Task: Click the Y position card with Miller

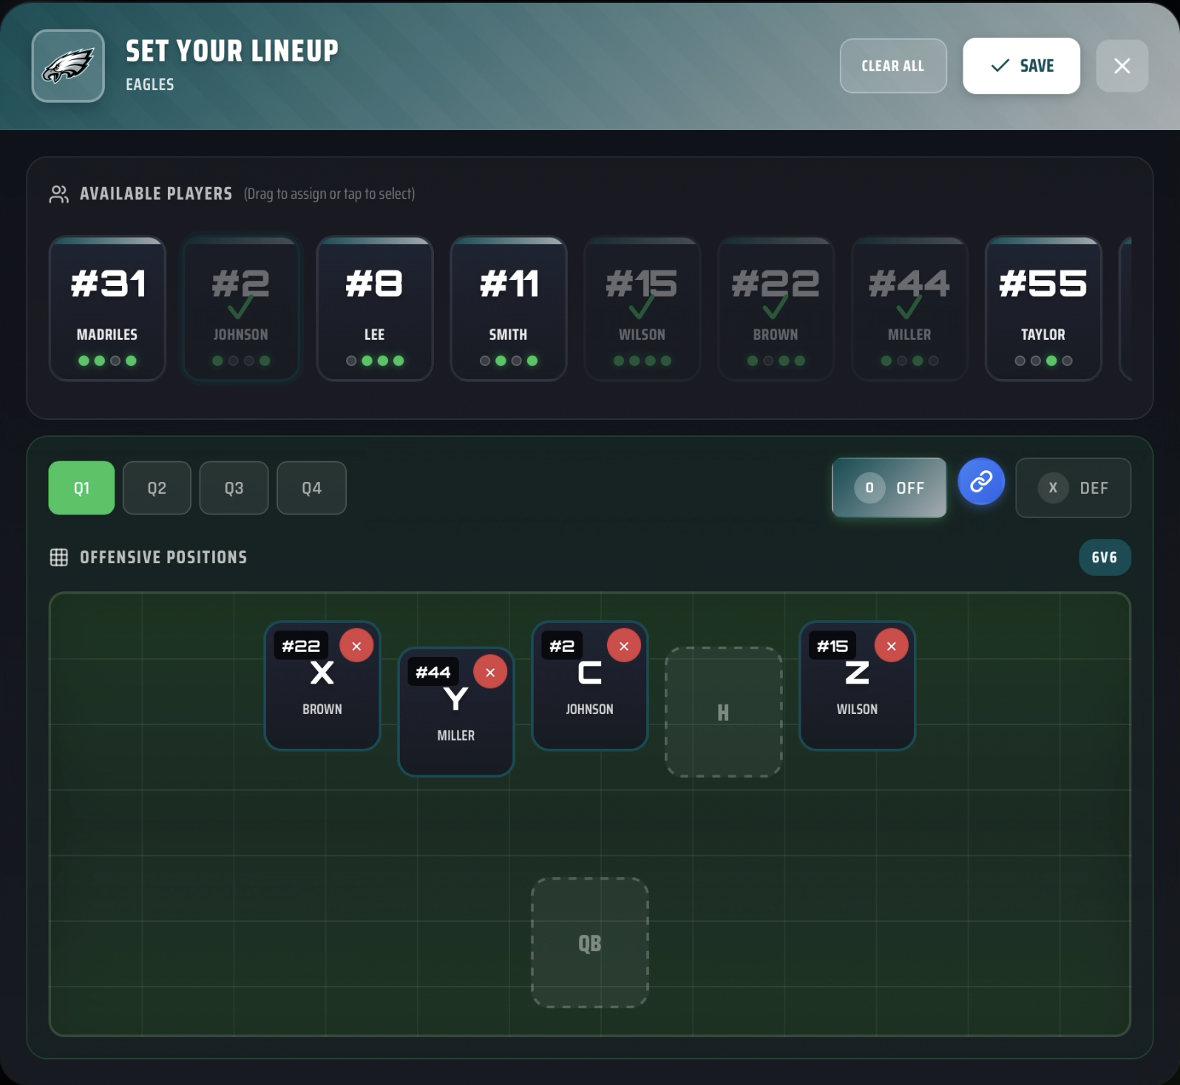Action: (456, 712)
